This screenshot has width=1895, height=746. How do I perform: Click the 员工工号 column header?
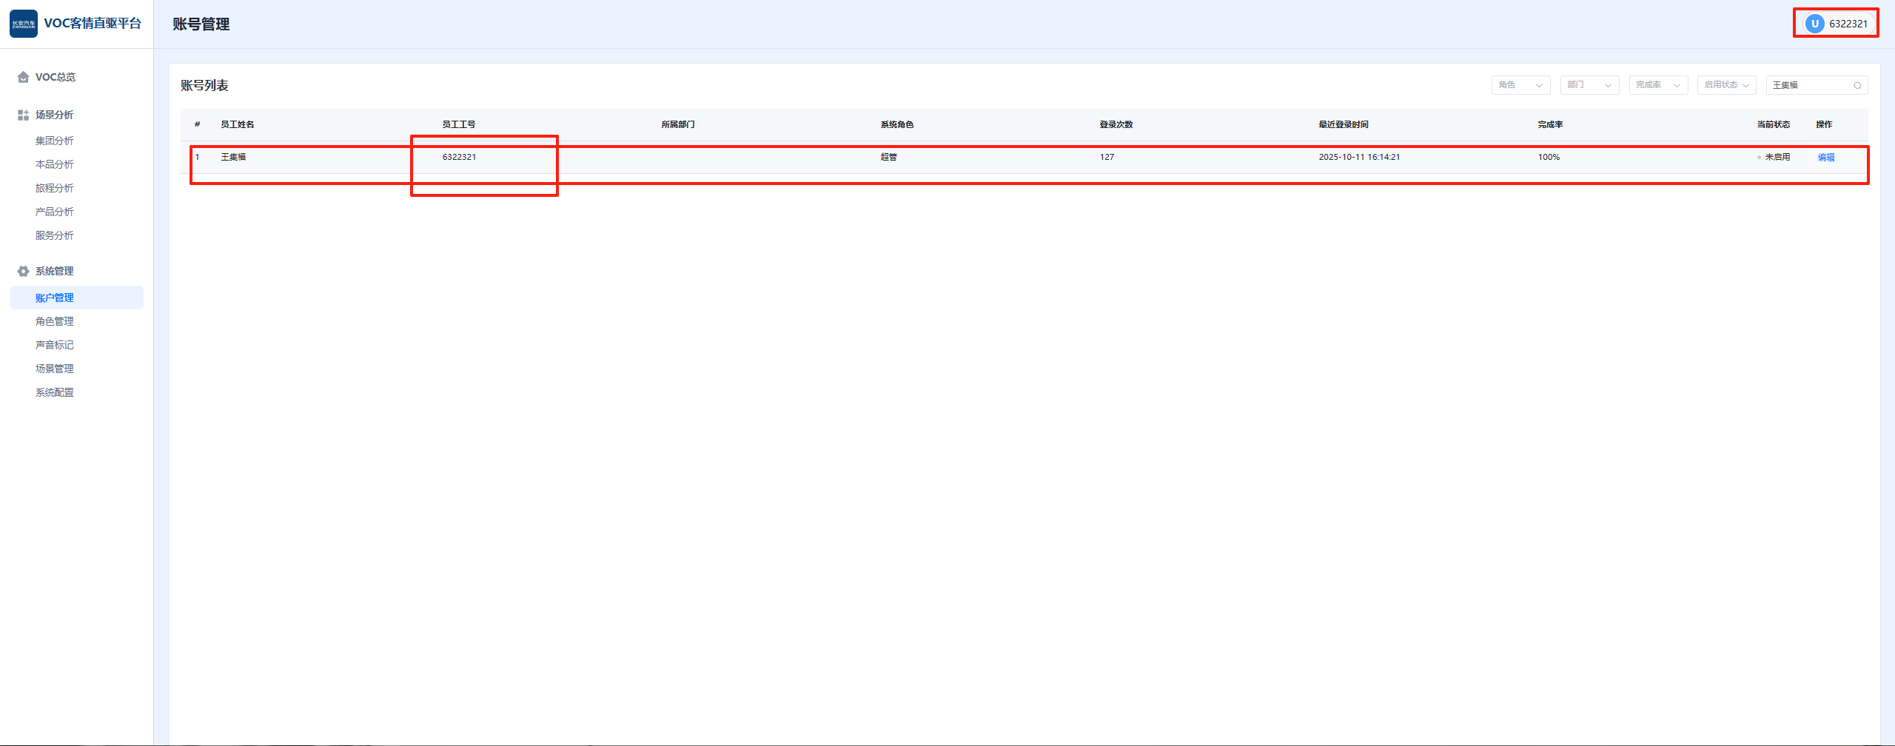click(x=459, y=124)
